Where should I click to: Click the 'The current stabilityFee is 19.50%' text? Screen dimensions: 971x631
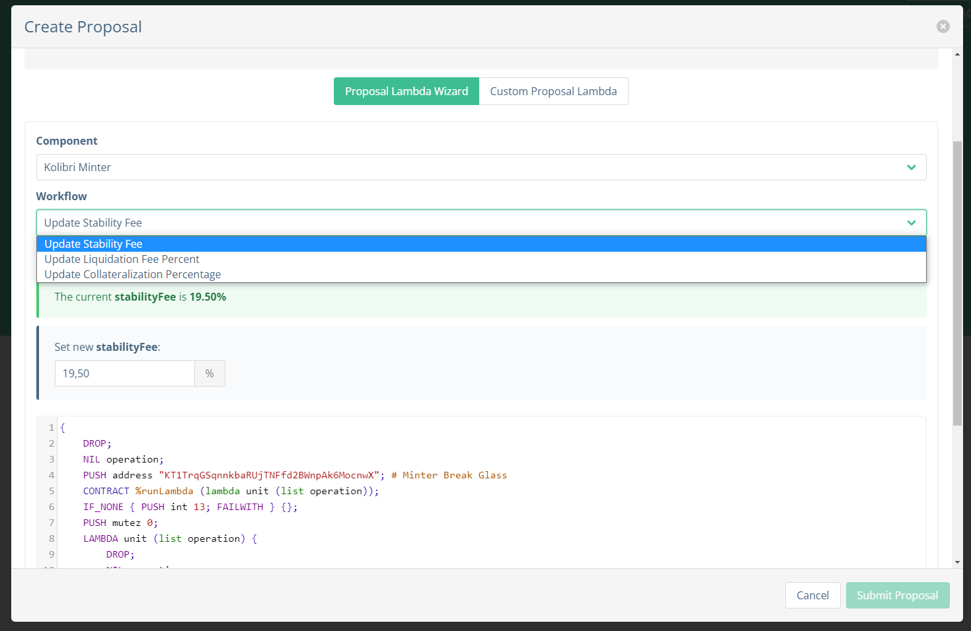coord(140,297)
